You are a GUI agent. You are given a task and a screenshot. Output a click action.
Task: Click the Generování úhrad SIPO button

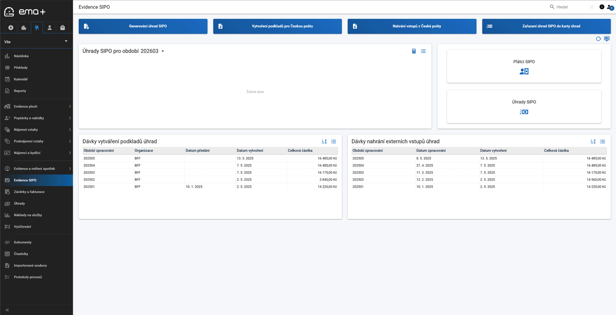coord(143,26)
